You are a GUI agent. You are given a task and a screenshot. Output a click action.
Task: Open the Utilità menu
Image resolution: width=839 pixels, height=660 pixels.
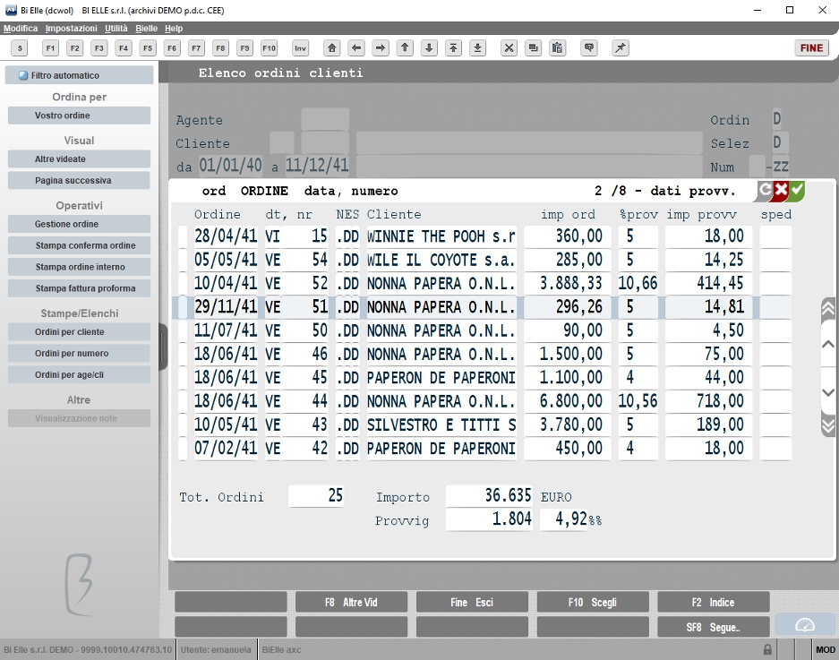[x=116, y=29]
